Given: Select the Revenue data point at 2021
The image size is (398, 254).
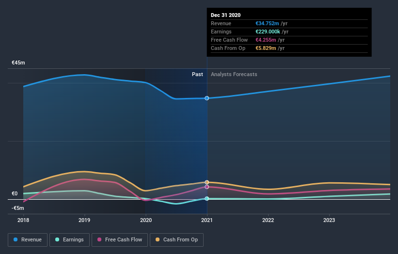Looking at the screenshot, I should click(207, 98).
